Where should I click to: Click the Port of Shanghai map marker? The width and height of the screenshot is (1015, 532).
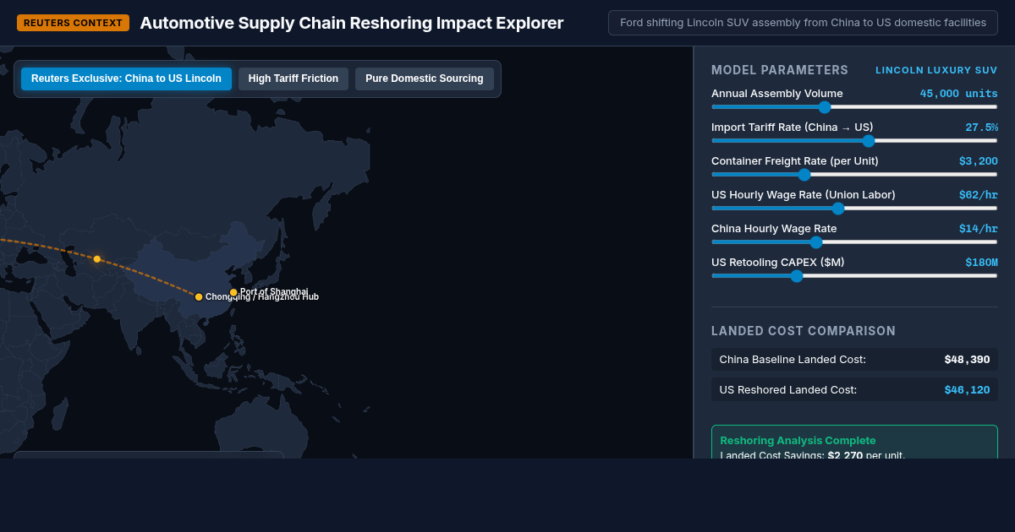pyautogui.click(x=233, y=292)
